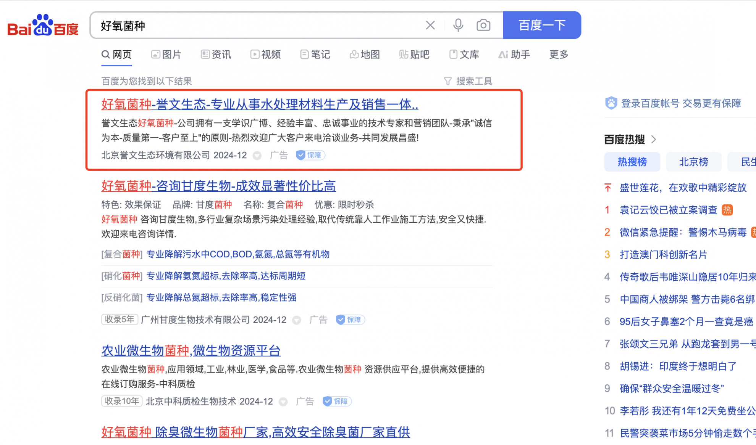
Task: Open the 贴吧 tab
Action: point(415,55)
